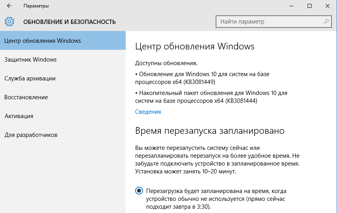337x213 pixels.
Task: Click the "Время перезапуска запланировано" heading
Action: tap(210, 131)
